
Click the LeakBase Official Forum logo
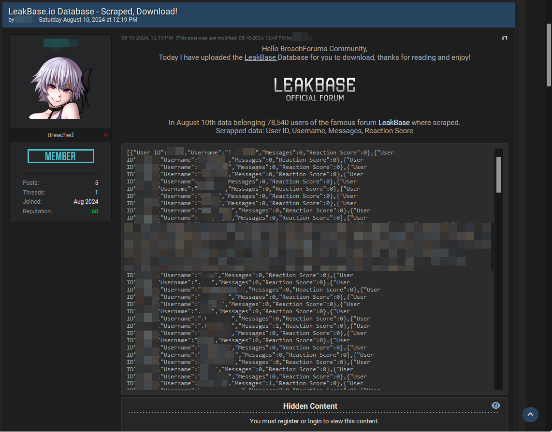[x=315, y=90]
